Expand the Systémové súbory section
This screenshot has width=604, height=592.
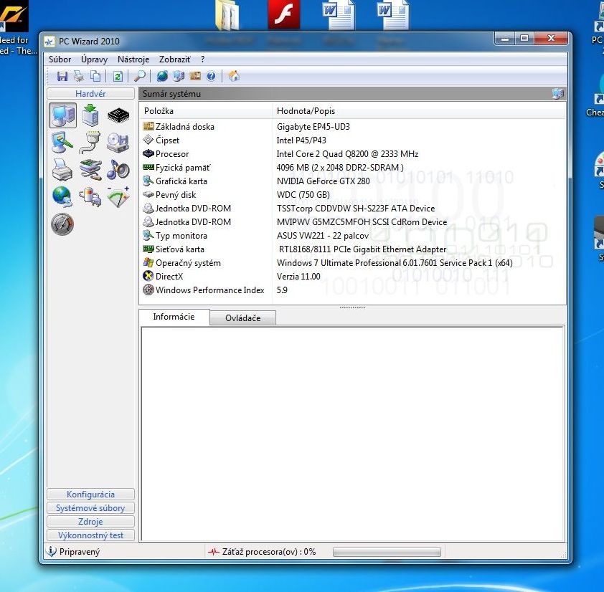(90, 508)
